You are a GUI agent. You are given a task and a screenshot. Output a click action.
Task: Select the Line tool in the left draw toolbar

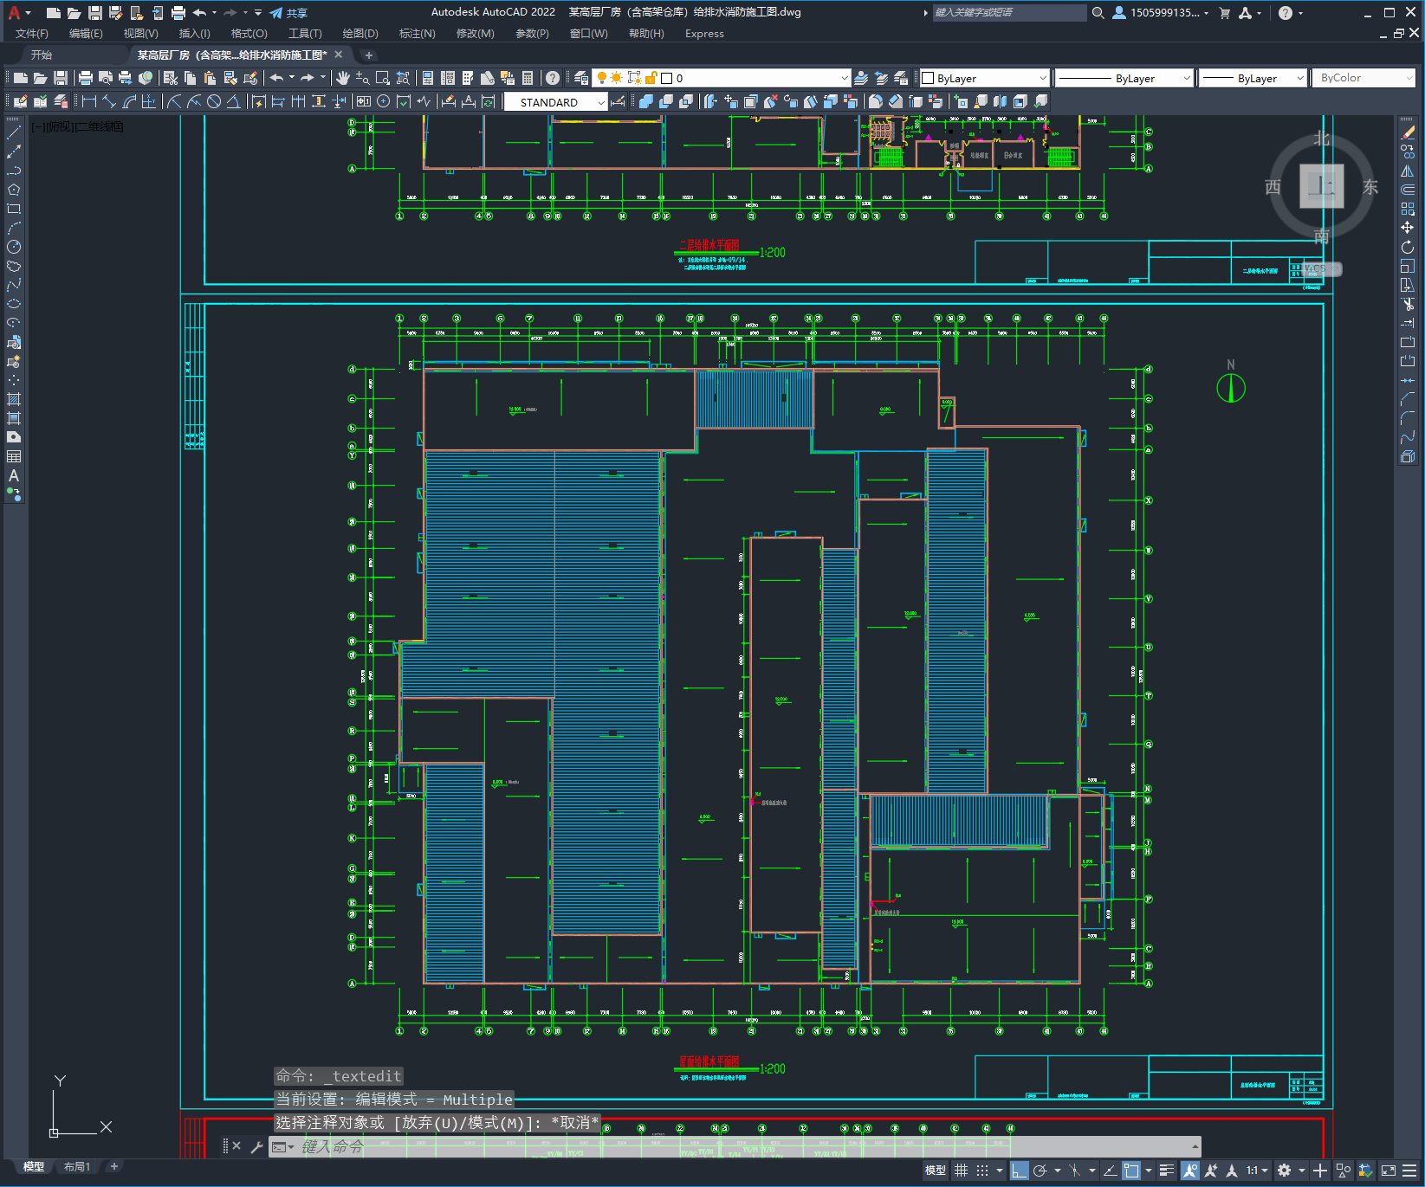pos(14,132)
